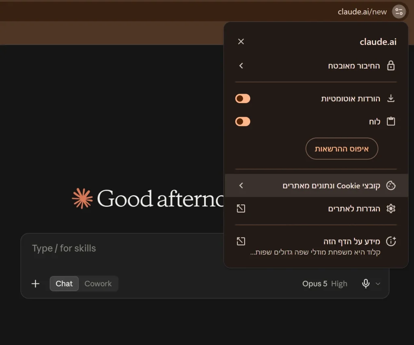Click the microphone voice input icon
Screen dimensions: 414x345
coord(365,284)
